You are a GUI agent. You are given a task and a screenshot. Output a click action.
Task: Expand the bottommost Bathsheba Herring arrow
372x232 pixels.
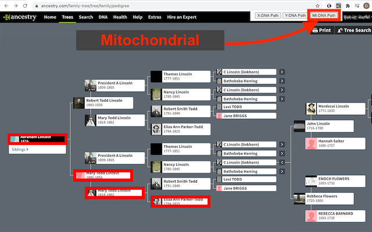tap(282, 172)
